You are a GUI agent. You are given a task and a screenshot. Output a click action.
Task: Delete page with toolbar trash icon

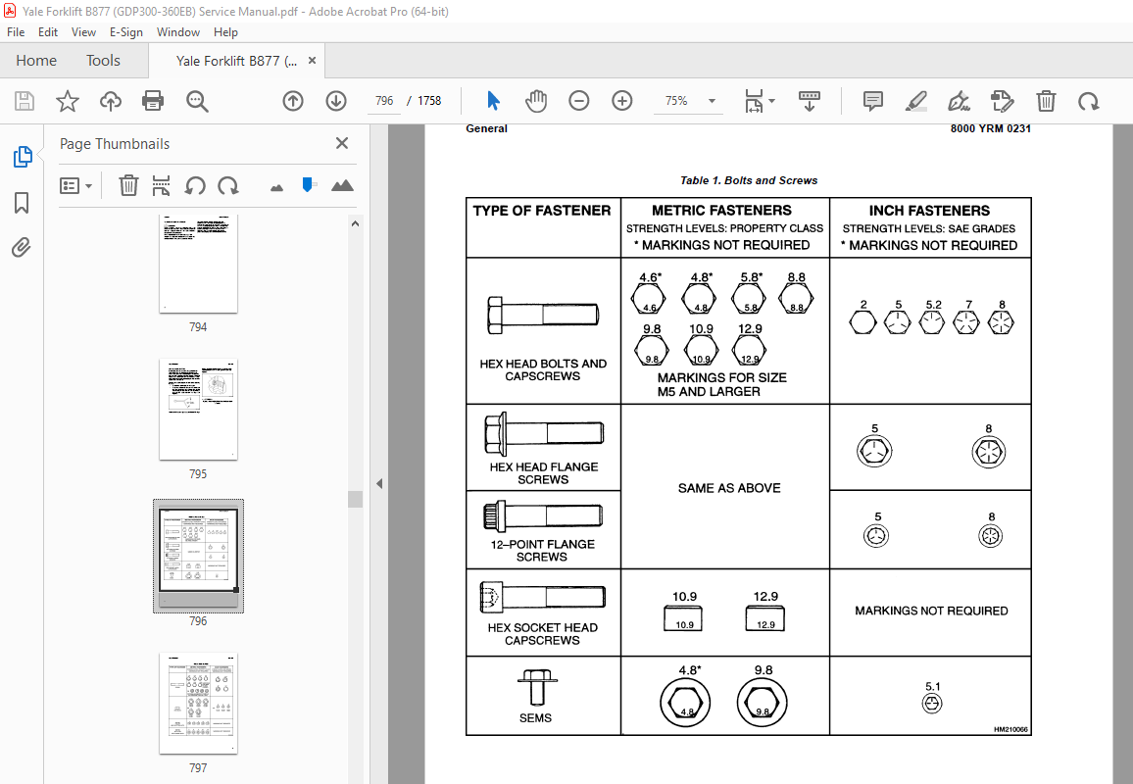click(1046, 101)
